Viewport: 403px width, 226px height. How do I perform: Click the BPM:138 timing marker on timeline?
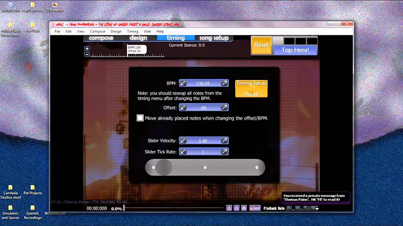point(137,49)
